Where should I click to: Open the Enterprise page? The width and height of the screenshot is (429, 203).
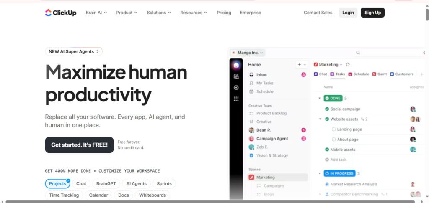[x=251, y=13]
